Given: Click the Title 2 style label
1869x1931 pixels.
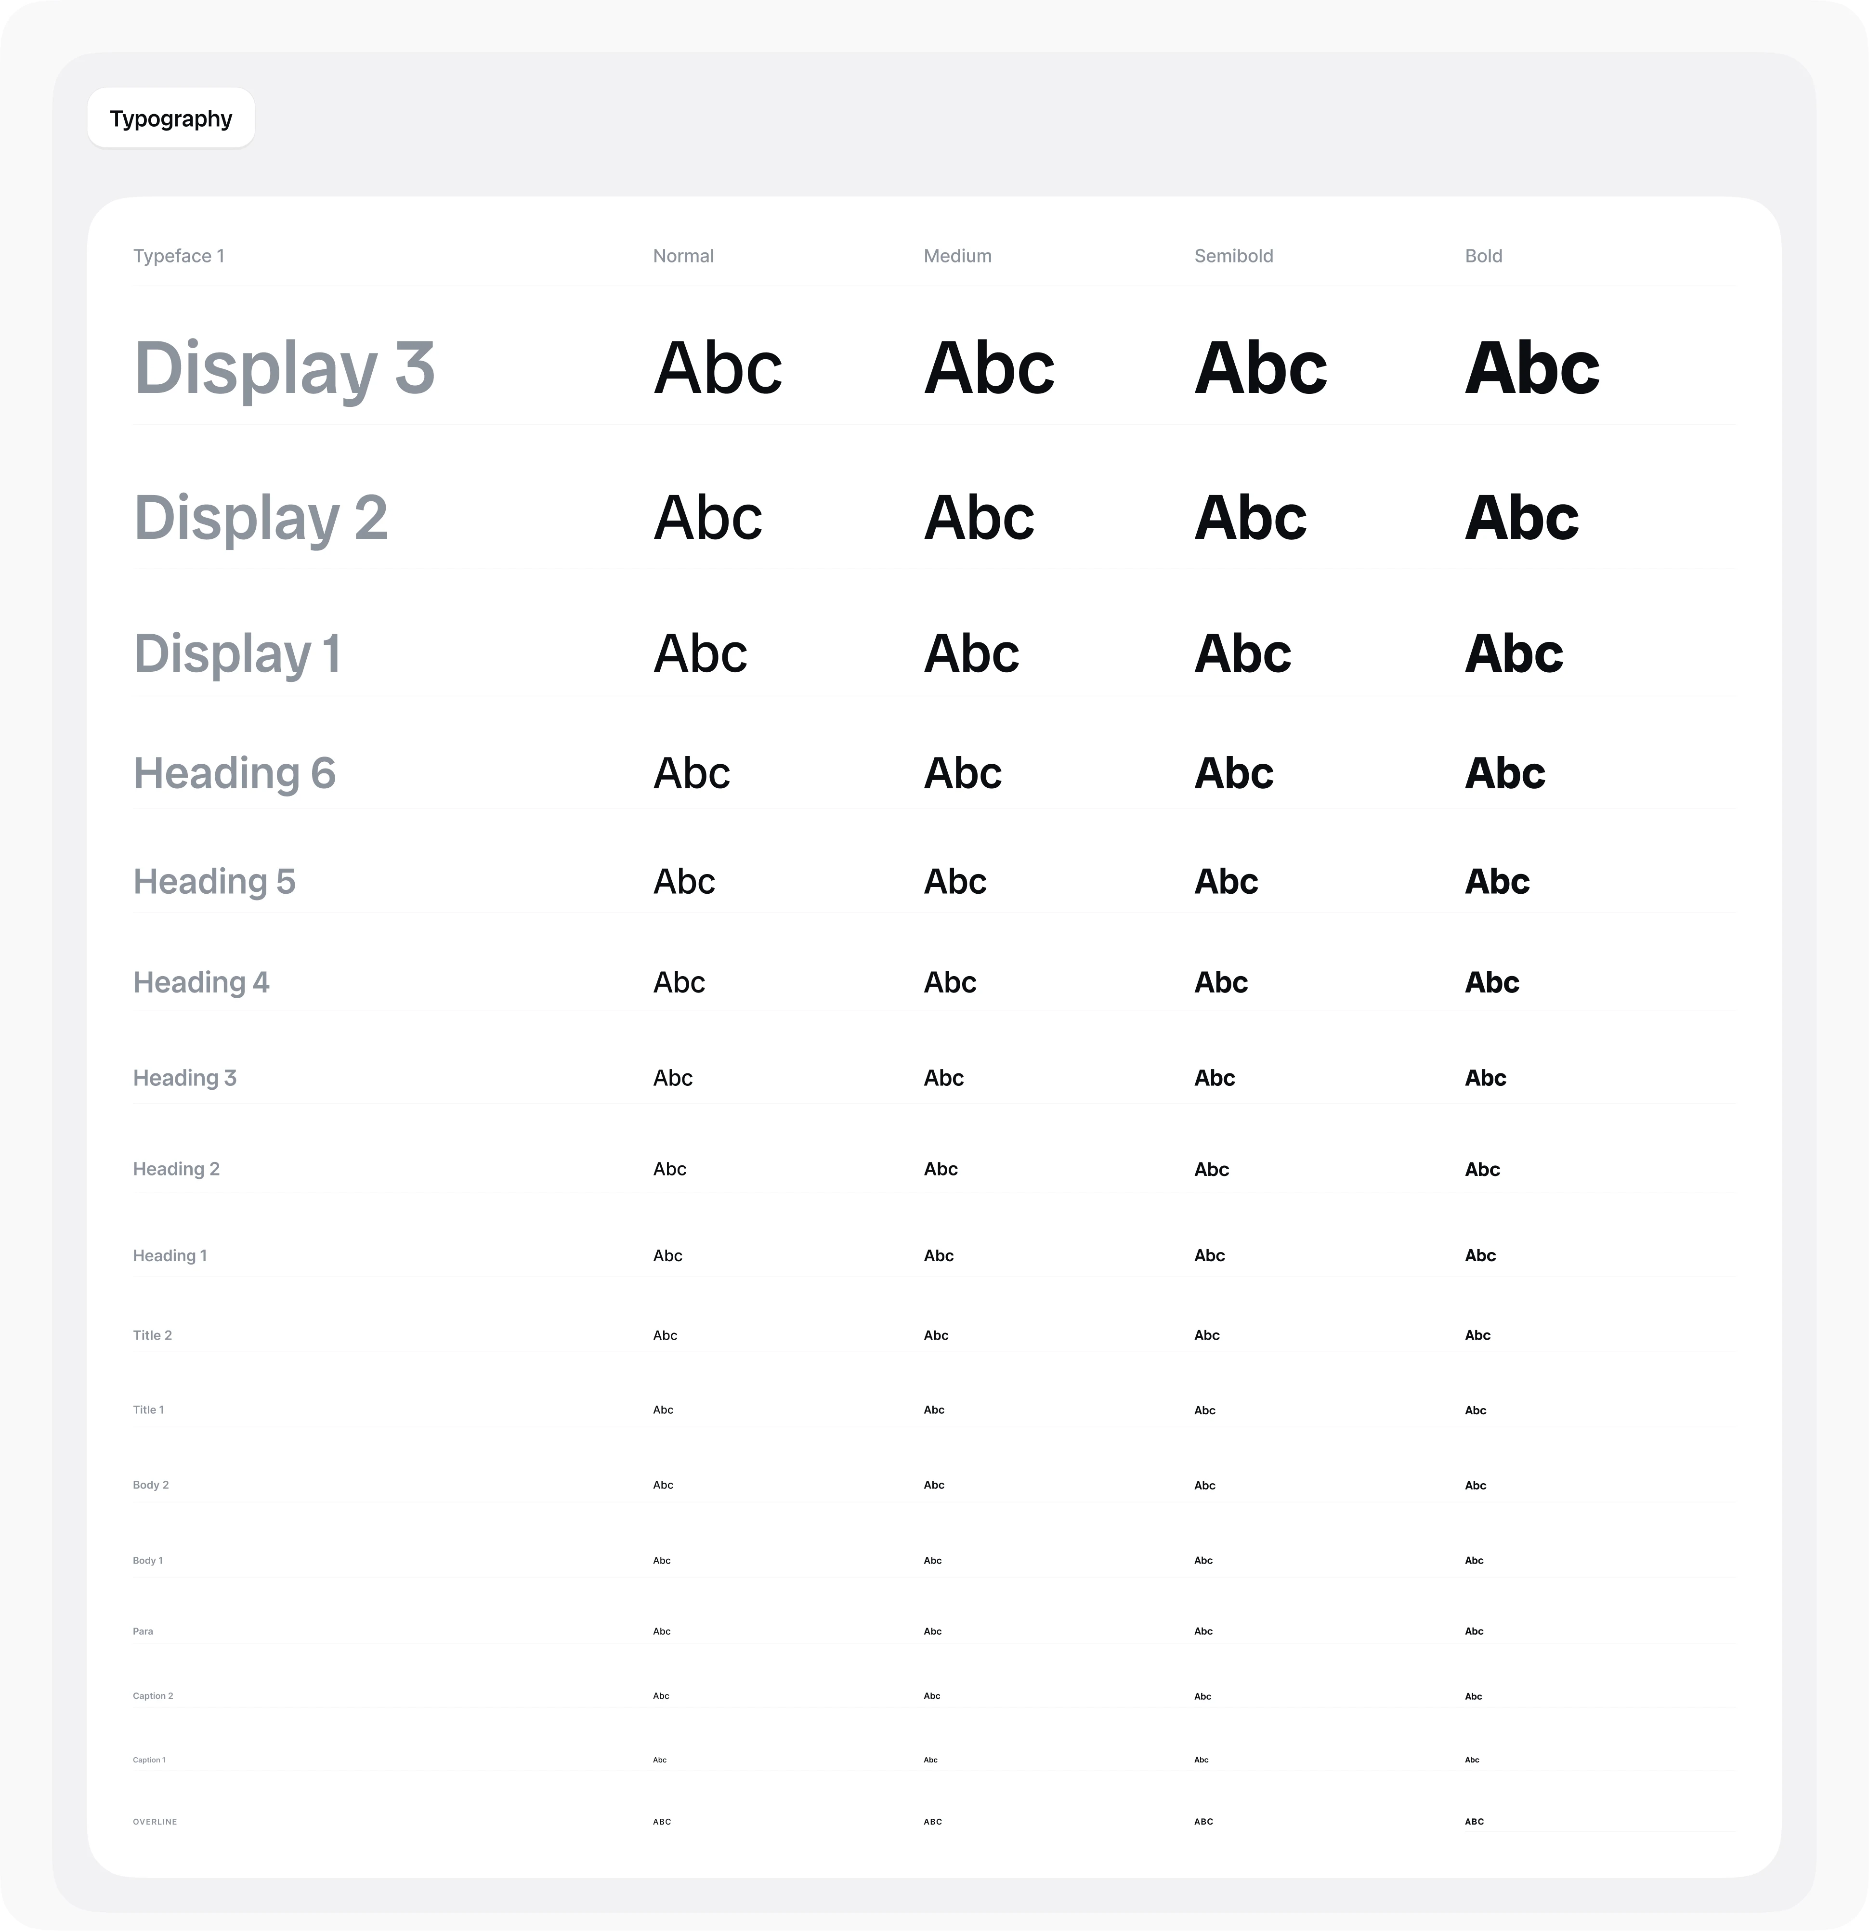Looking at the screenshot, I should pos(153,1335).
